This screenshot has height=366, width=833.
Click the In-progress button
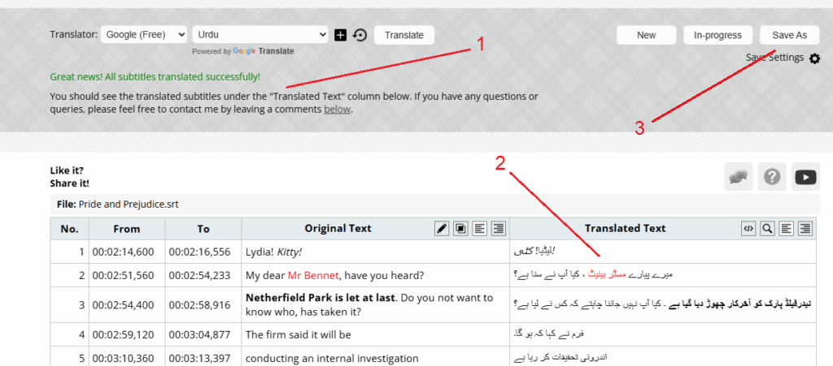717,35
